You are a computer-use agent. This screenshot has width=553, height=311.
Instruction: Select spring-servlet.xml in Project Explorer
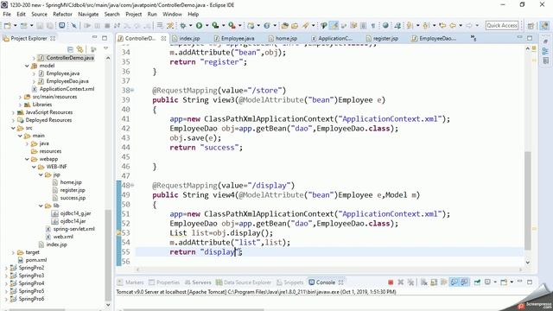tap(73, 229)
